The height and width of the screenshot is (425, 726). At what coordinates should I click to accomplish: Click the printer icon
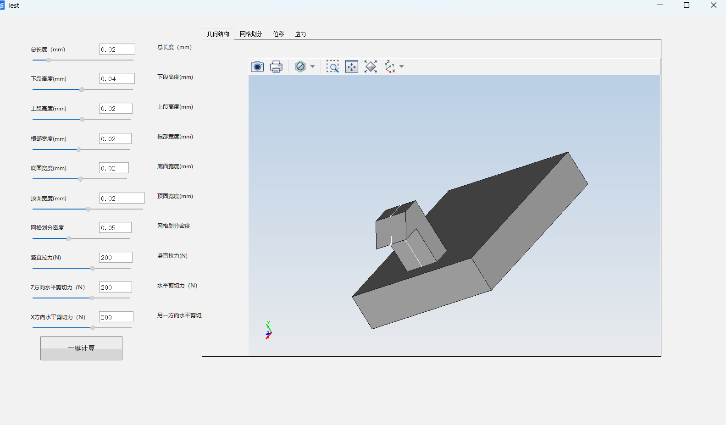(x=276, y=67)
